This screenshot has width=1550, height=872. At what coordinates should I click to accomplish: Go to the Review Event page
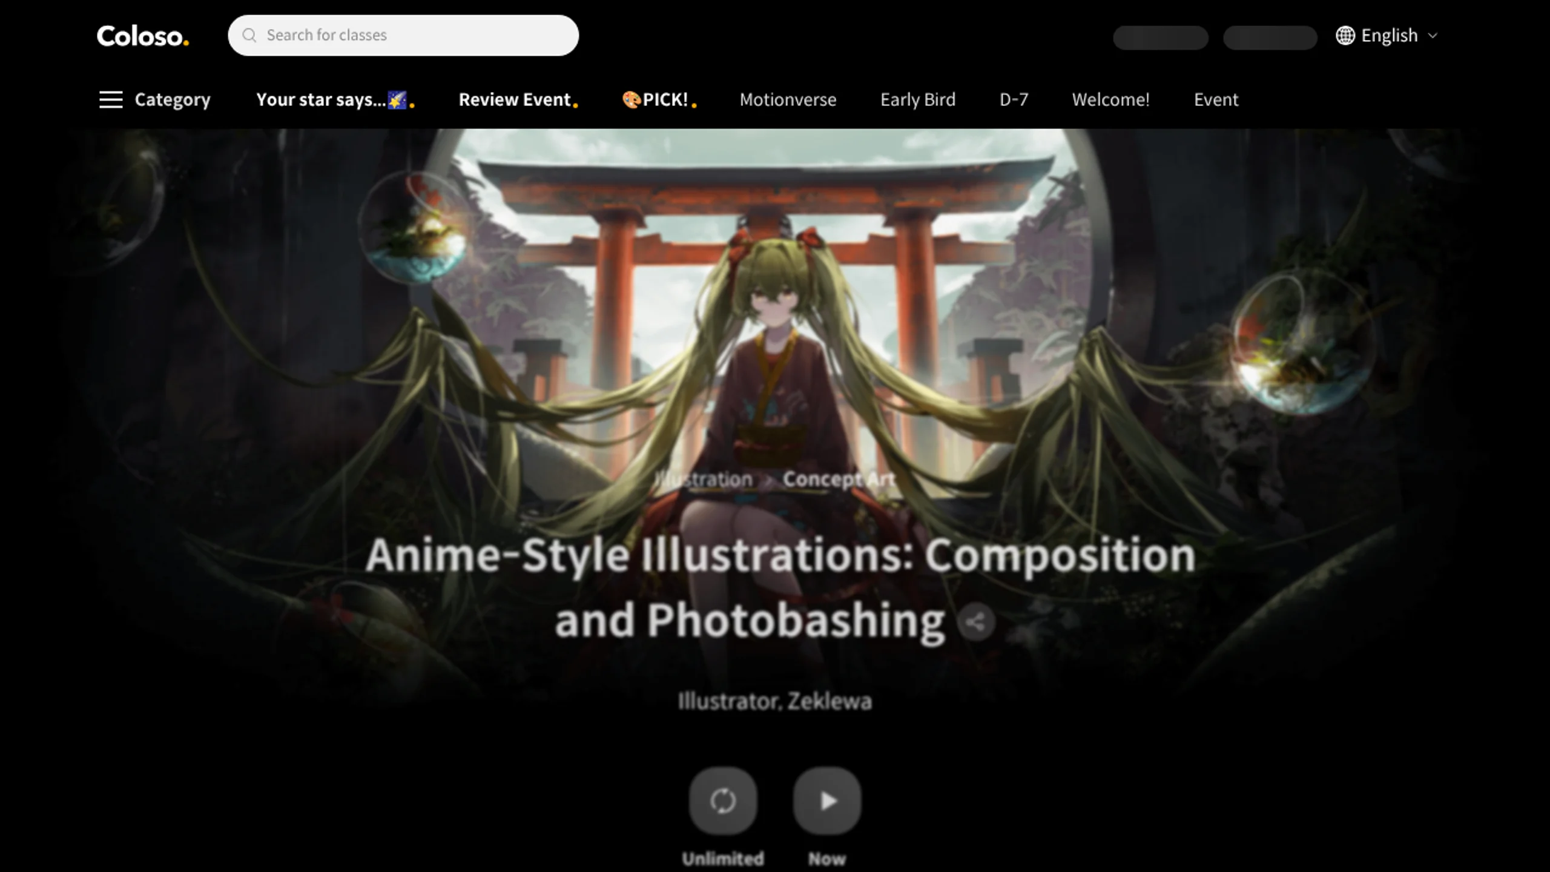click(x=518, y=99)
